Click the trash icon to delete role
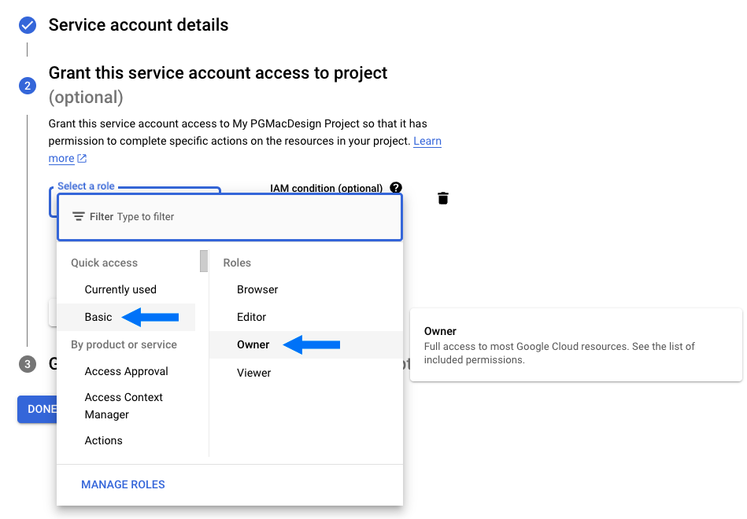The height and width of the screenshot is (519, 747). 443,198
